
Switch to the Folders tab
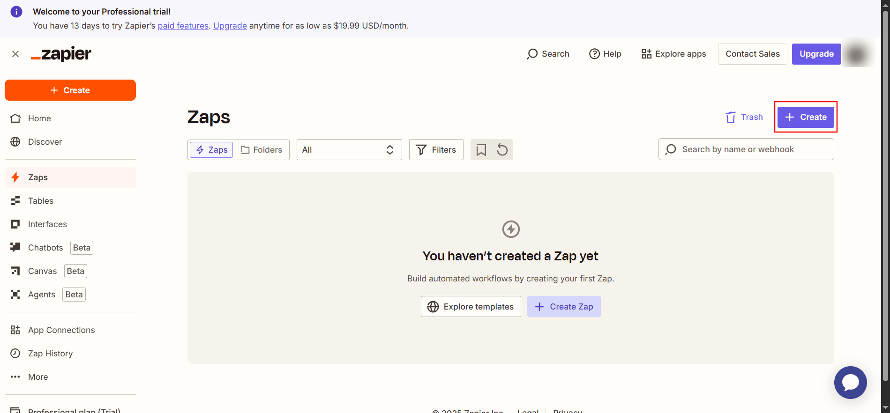[x=262, y=150]
